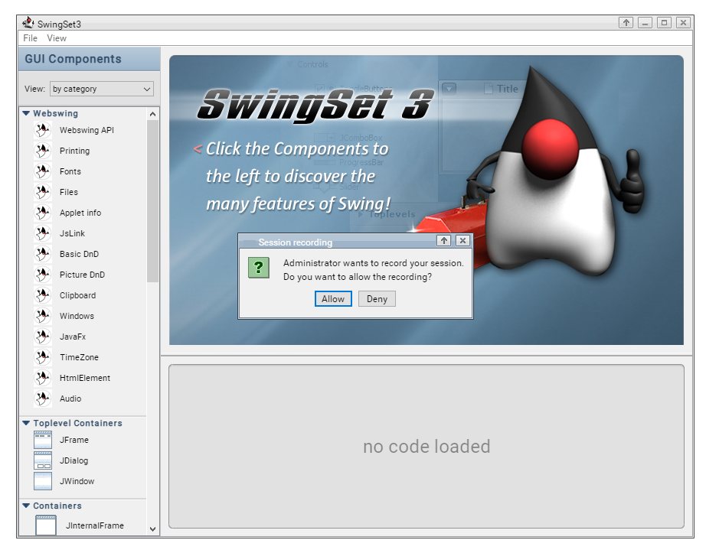The width and height of the screenshot is (719, 553).
Task: Click the JFrame window icon
Action: tap(43, 440)
